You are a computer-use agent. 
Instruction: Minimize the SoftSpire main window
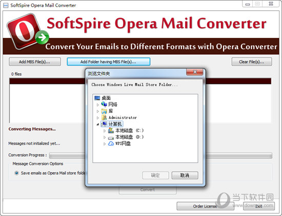pyautogui.click(x=248, y=4)
